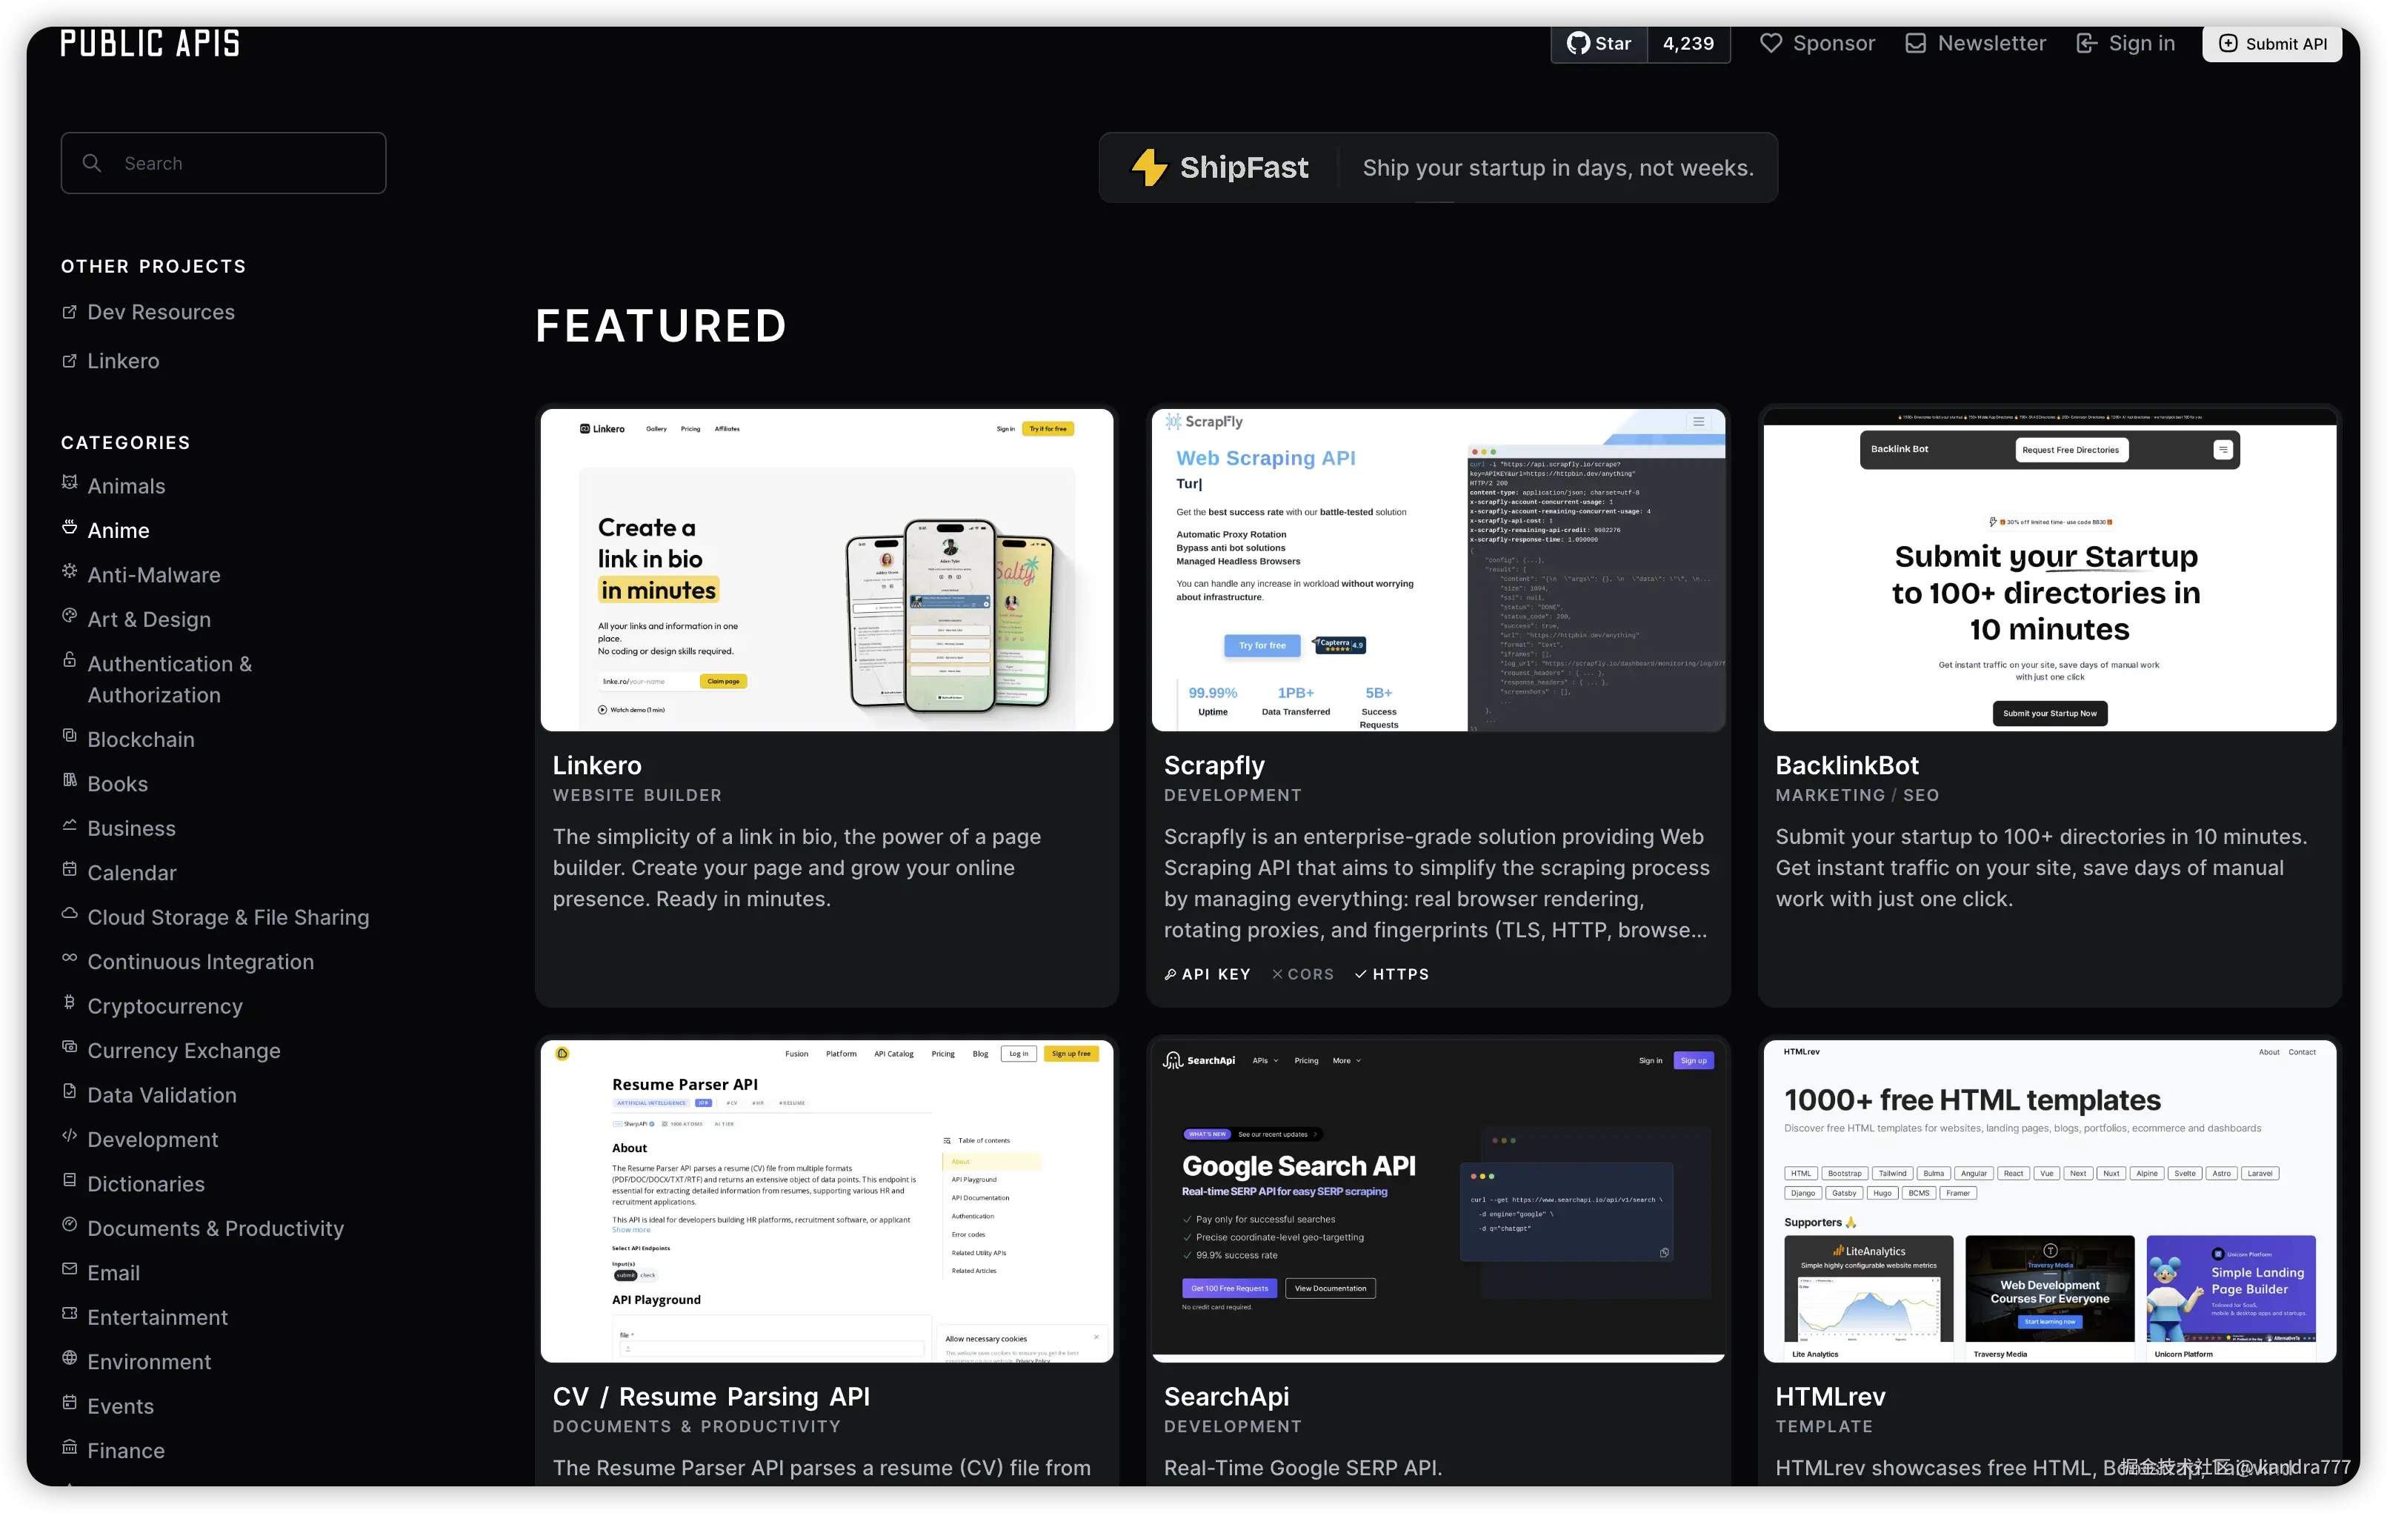Open the Anime category

point(118,531)
